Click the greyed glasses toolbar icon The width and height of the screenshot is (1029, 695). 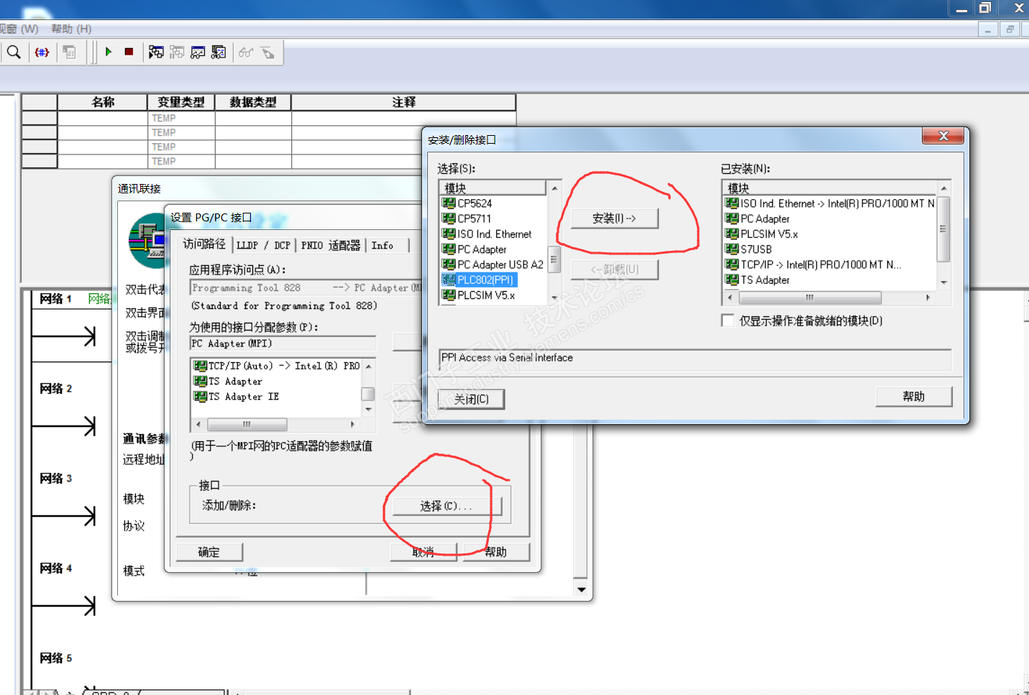[x=246, y=52]
